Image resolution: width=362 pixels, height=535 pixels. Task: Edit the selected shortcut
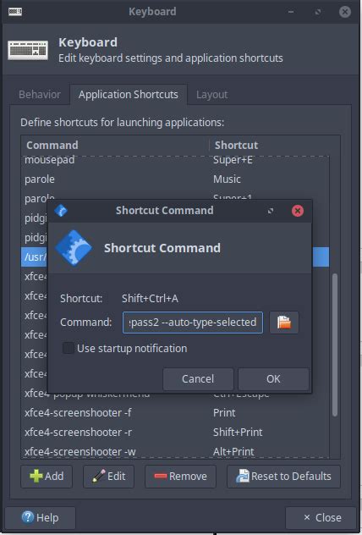click(109, 476)
